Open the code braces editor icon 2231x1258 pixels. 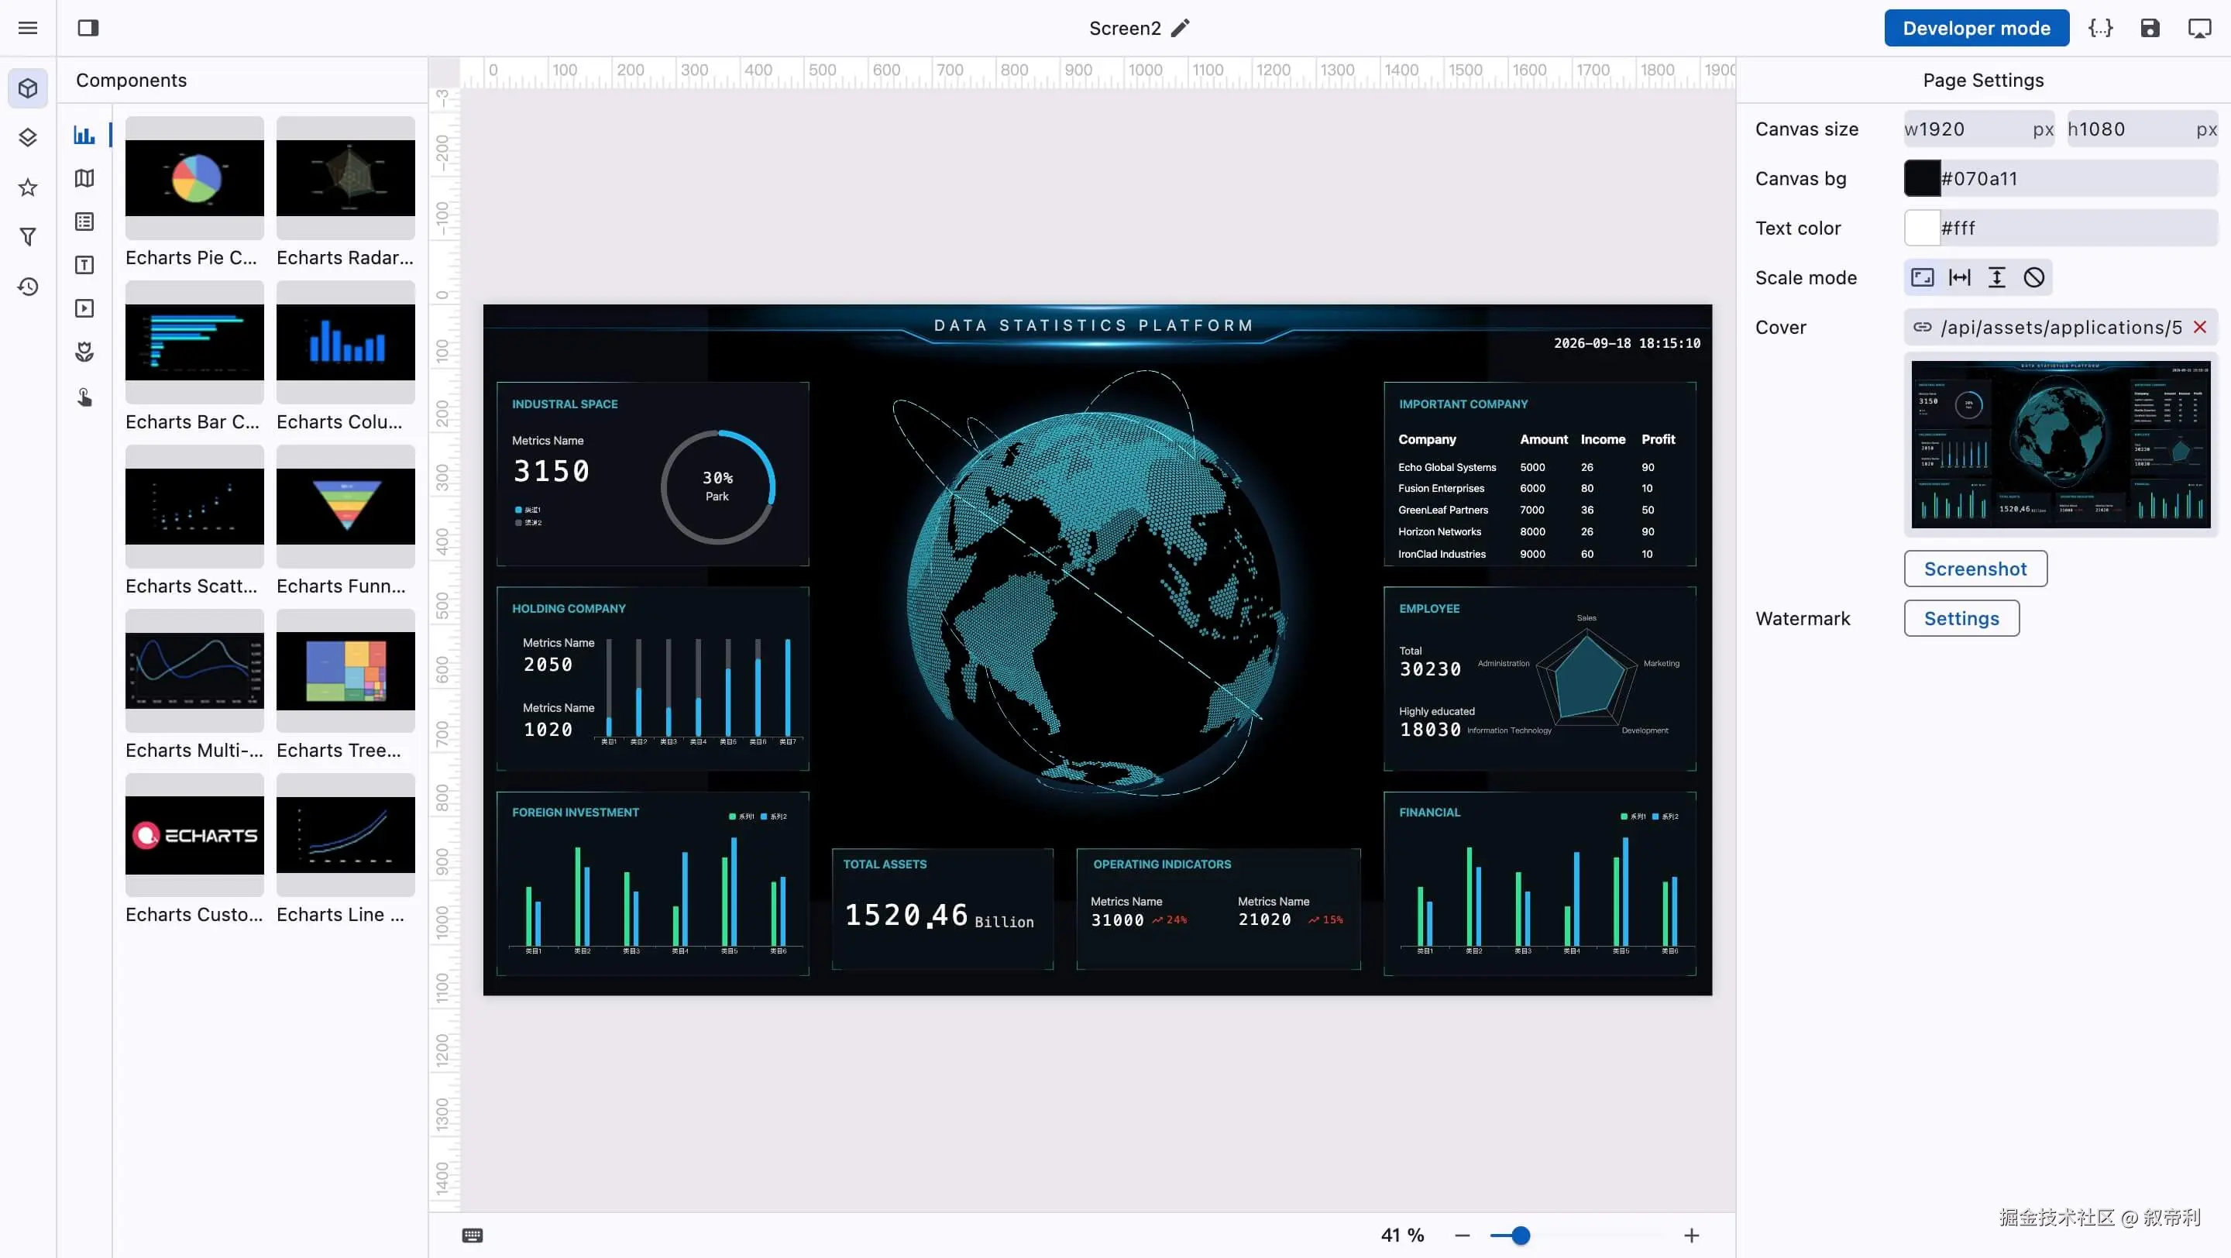[x=2100, y=28]
